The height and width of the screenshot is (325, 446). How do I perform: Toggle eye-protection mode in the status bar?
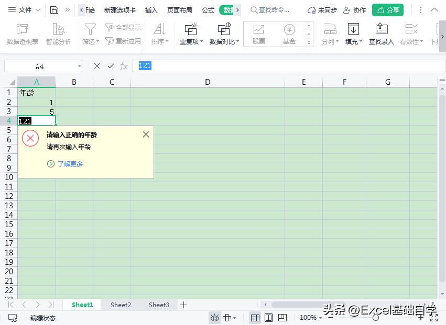click(215, 318)
